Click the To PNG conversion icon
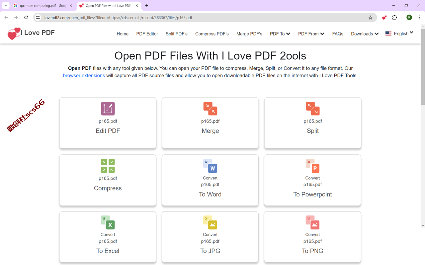 click(x=313, y=222)
